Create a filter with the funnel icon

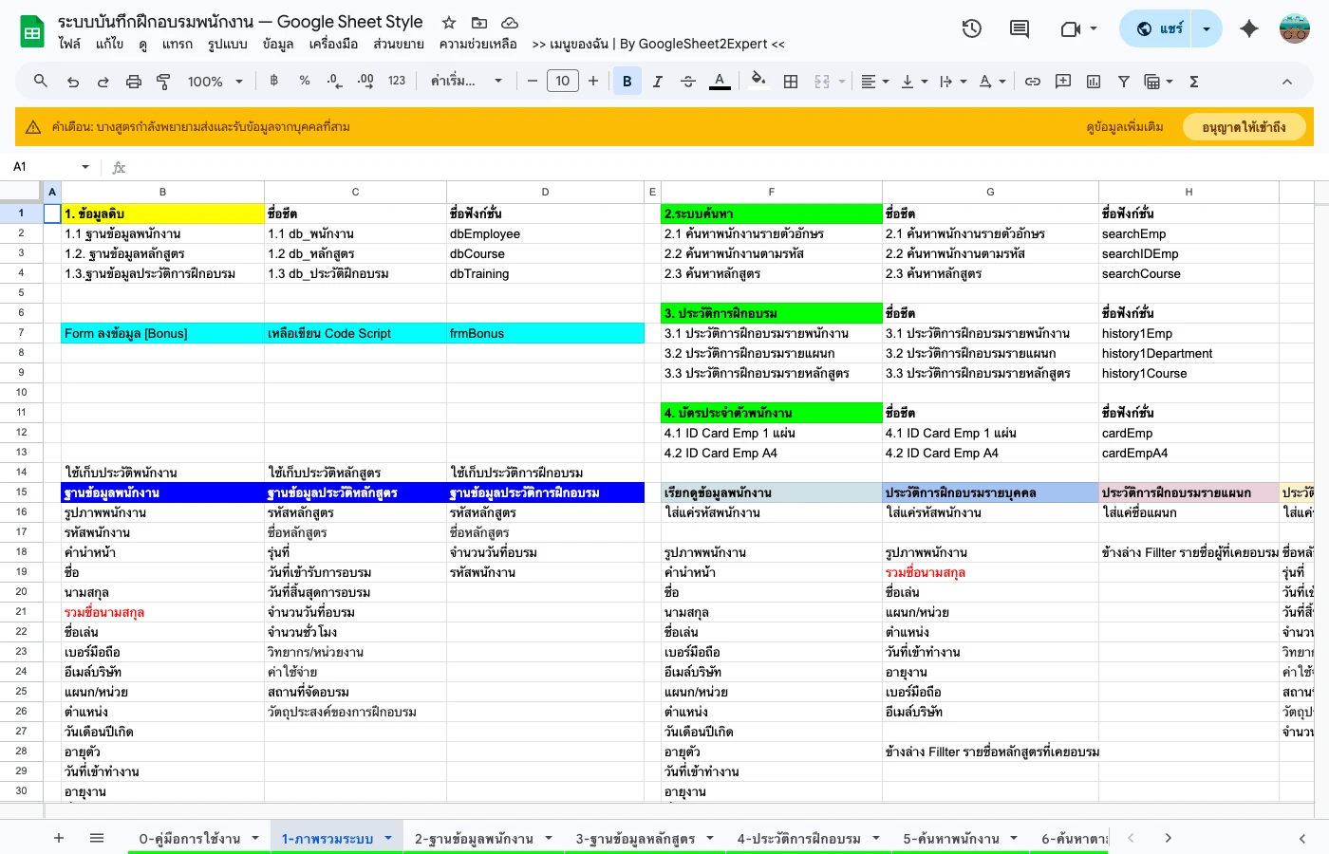[1123, 81]
